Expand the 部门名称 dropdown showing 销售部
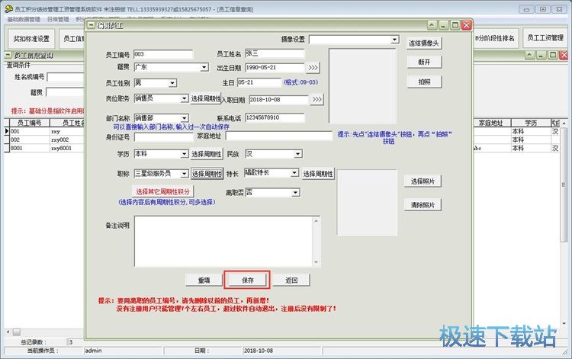572x359 pixels. 185,118
